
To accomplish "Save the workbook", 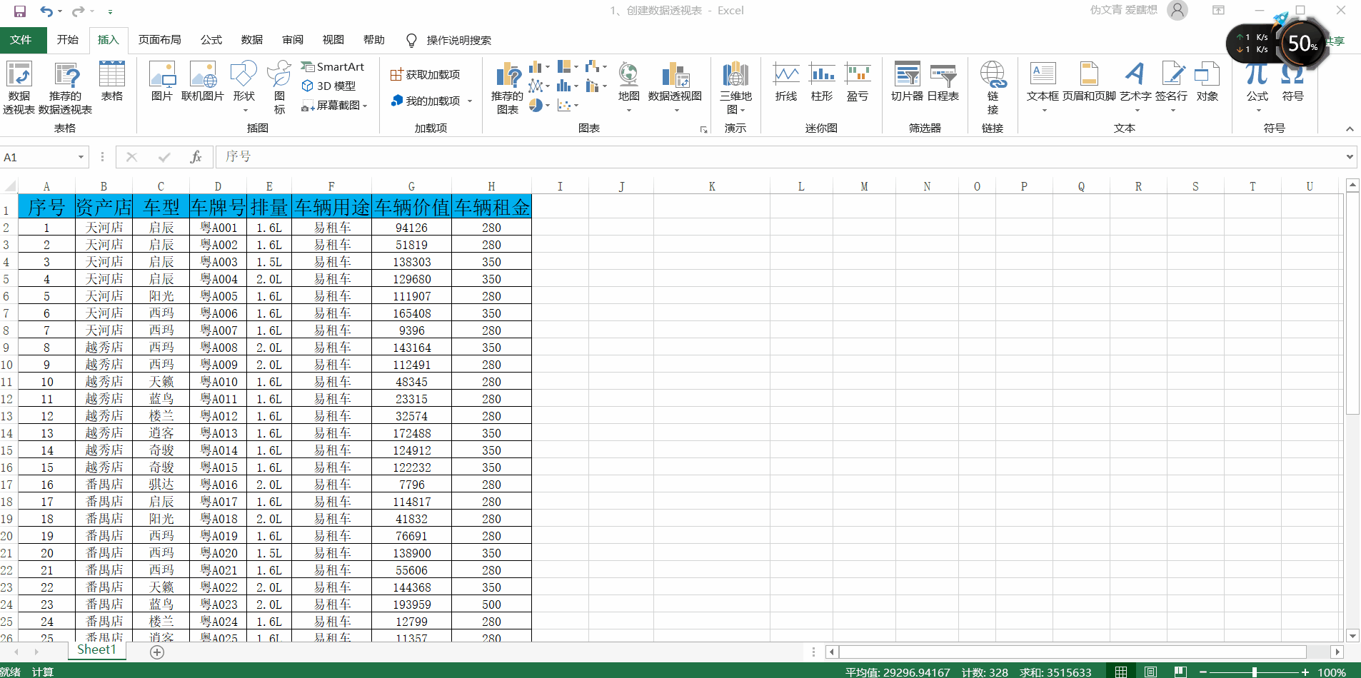I will pos(20,11).
